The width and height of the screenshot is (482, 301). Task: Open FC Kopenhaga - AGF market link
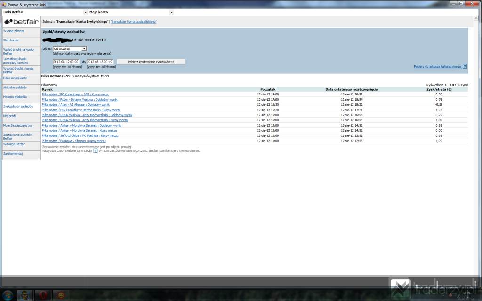(x=76, y=94)
